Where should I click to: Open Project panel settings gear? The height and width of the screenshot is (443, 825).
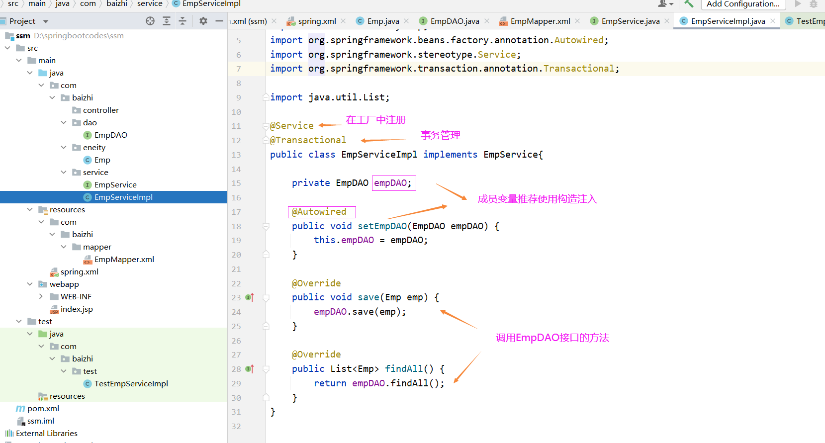pos(203,21)
